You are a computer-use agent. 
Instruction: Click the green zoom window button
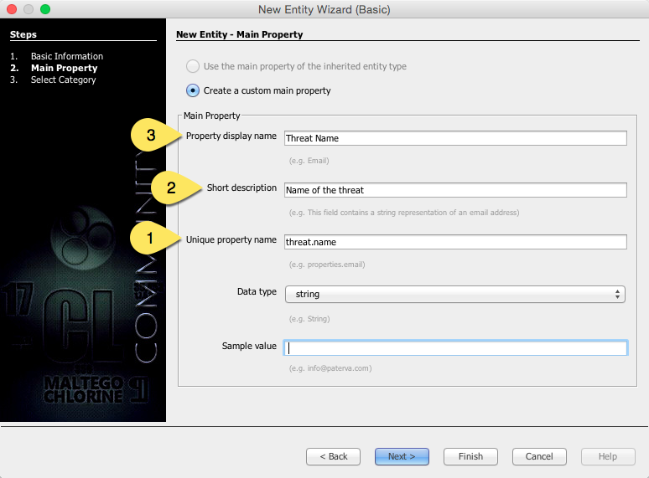[45, 9]
